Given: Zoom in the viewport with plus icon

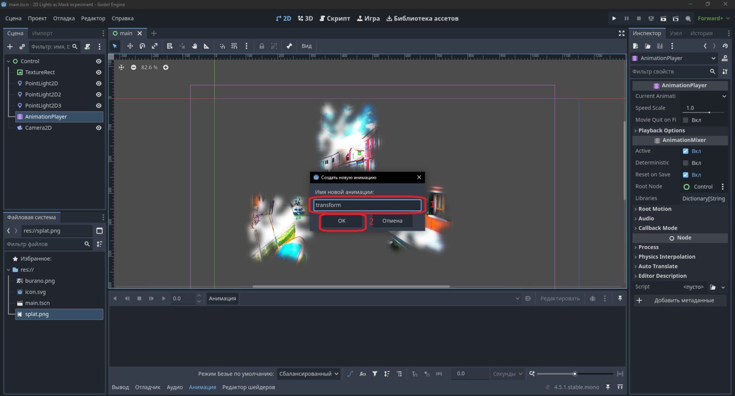Looking at the screenshot, I should [166, 67].
